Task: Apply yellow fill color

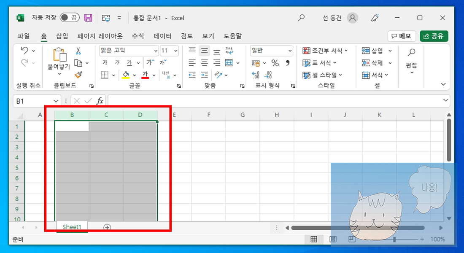Action: tap(126, 75)
